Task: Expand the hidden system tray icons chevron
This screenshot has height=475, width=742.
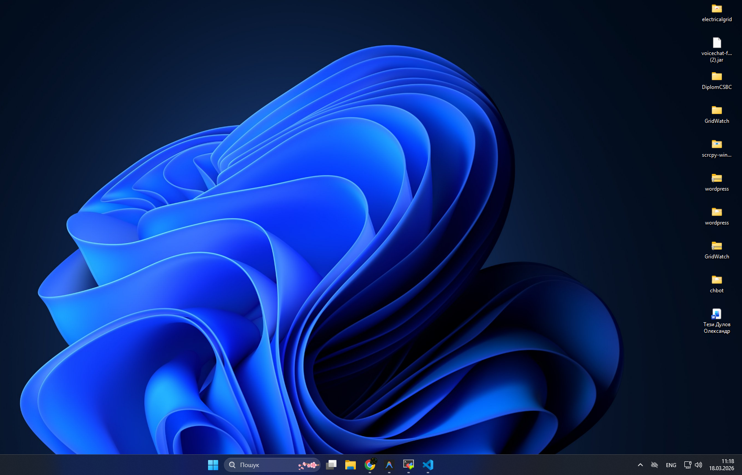Action: click(x=640, y=465)
